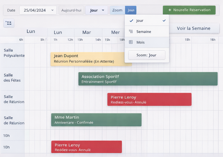Select Semaine in the zoom menu
Image resolution: width=223 pixels, height=157 pixels.
coord(147,31)
